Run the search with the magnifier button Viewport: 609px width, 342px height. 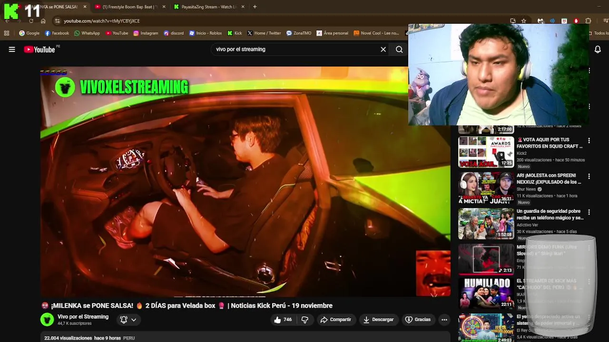(399, 49)
